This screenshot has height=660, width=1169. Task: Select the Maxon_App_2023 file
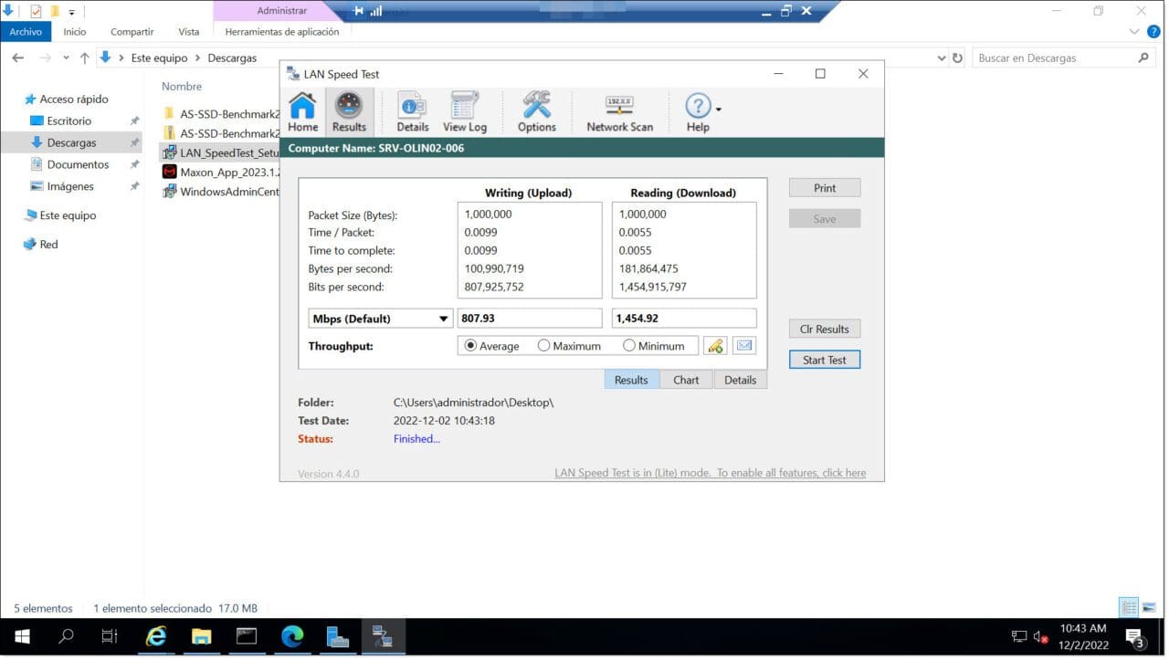220,172
